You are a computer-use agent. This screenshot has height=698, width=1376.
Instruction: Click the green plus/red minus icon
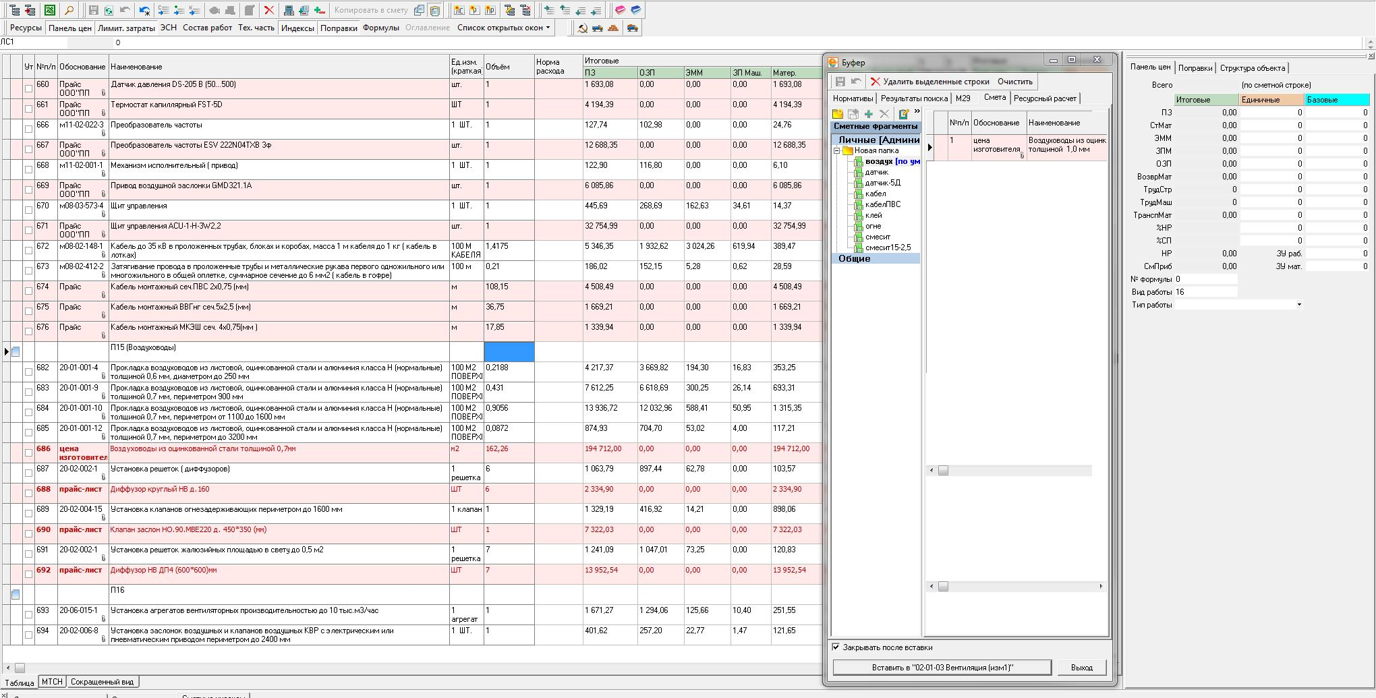point(319,10)
